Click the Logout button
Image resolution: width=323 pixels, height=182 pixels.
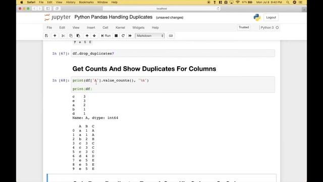(x=271, y=18)
